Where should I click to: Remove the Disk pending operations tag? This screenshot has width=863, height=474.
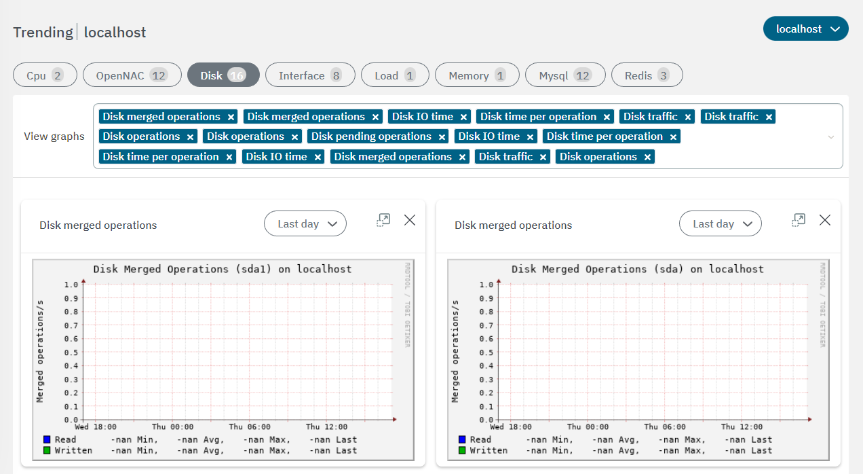[x=442, y=137]
